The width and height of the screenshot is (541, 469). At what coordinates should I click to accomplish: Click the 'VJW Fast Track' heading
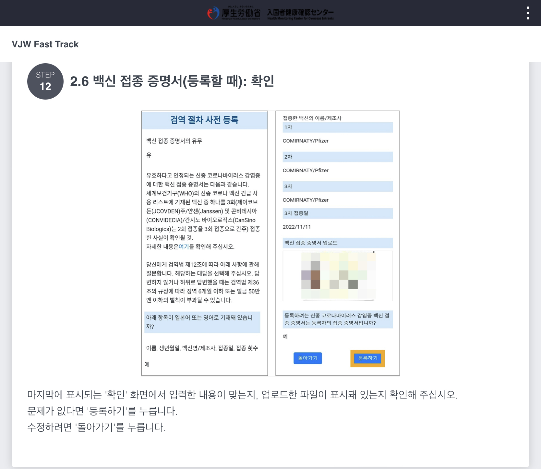point(45,44)
